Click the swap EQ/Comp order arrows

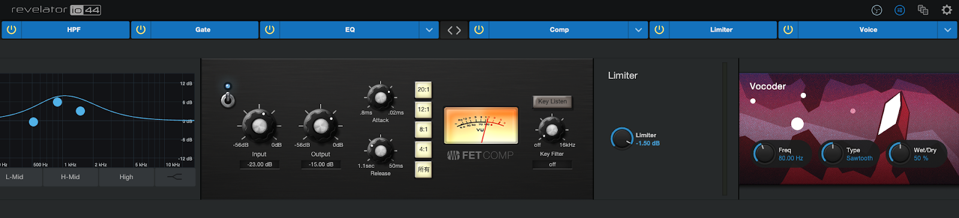point(454,30)
